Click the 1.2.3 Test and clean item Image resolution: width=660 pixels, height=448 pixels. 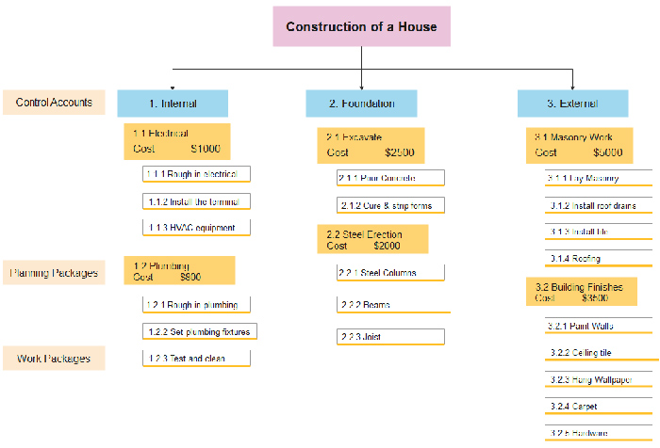click(x=197, y=359)
